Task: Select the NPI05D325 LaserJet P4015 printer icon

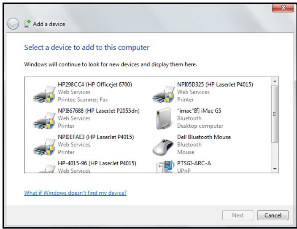Action: pos(163,94)
